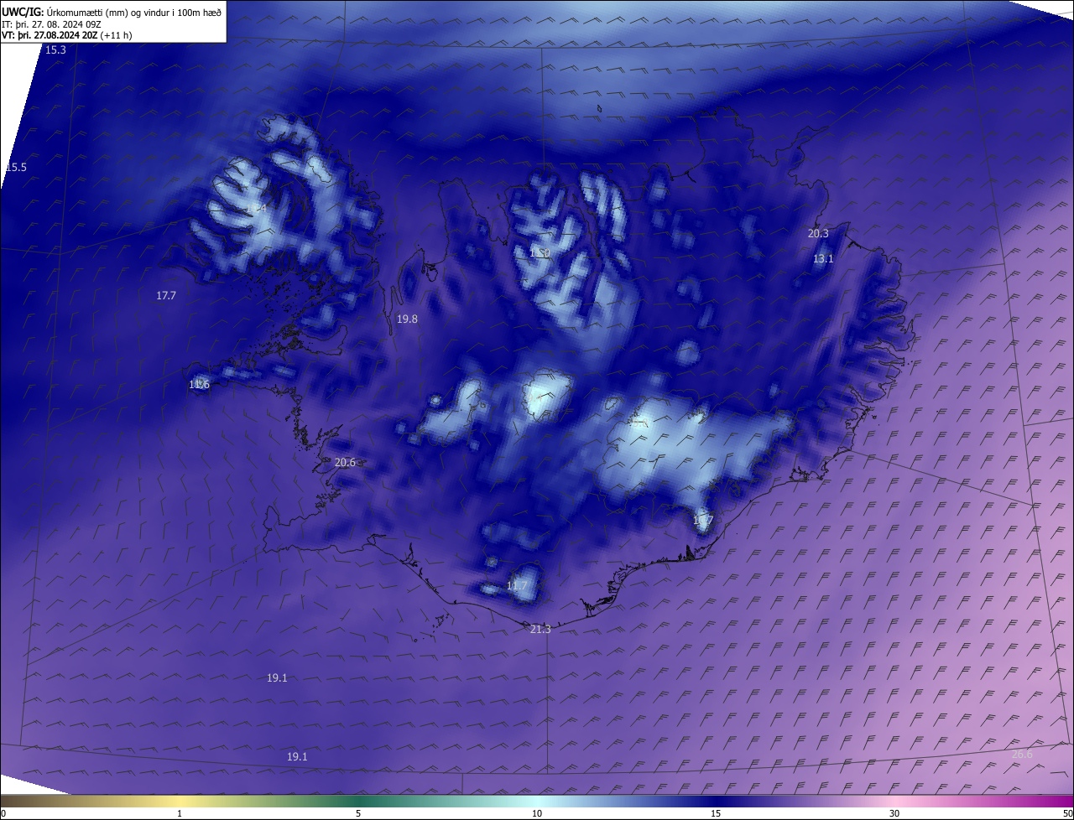Click the 15.3 value near the legend box

55,50
